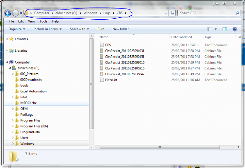Open the View menu

click(31, 21)
